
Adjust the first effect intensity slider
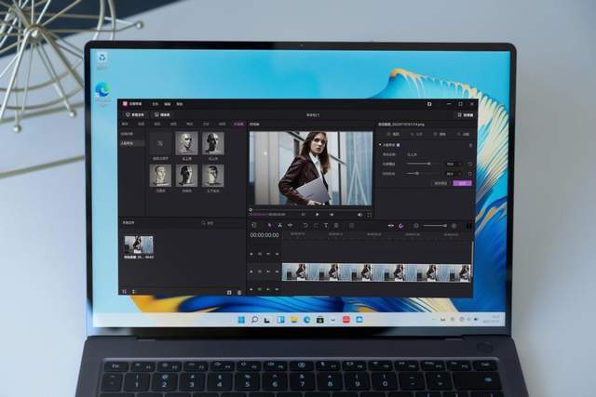tap(422, 164)
